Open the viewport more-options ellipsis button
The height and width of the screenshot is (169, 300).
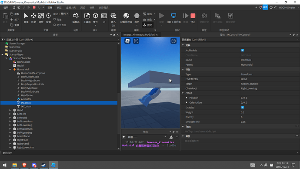click(x=173, y=41)
